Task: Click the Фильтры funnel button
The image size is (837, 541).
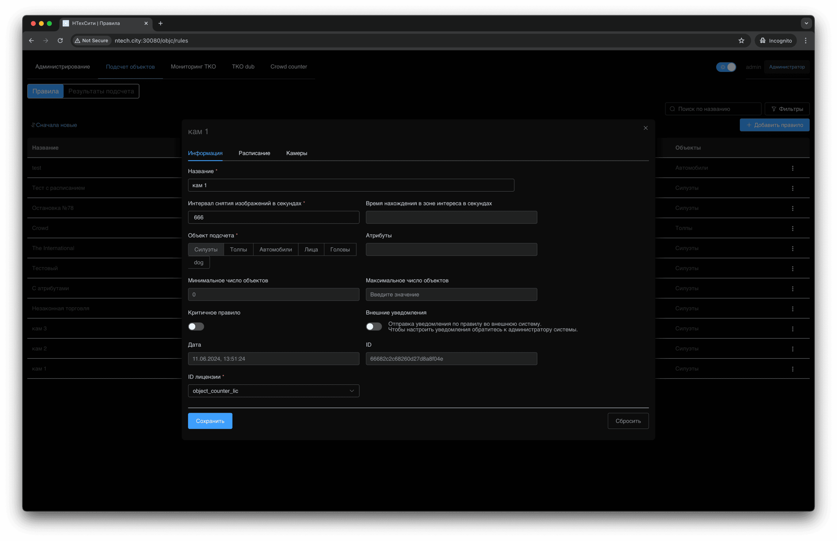Action: (787, 109)
